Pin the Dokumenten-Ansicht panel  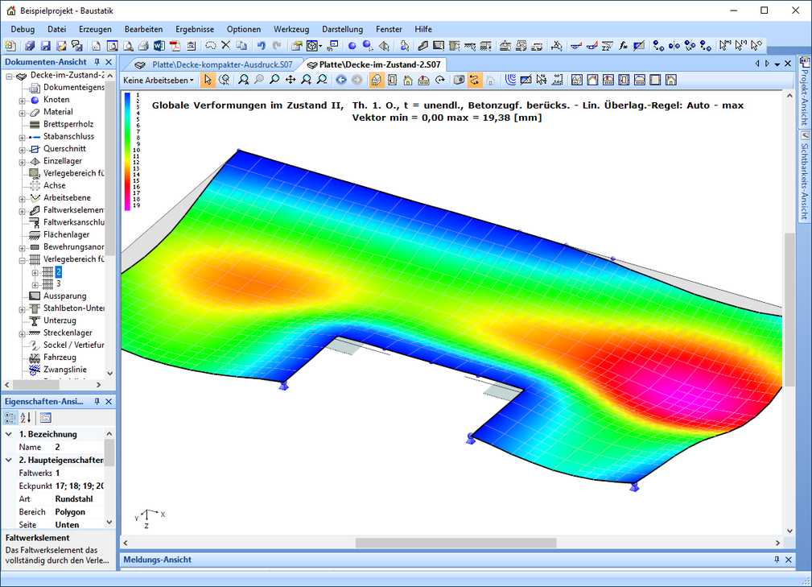[x=97, y=62]
